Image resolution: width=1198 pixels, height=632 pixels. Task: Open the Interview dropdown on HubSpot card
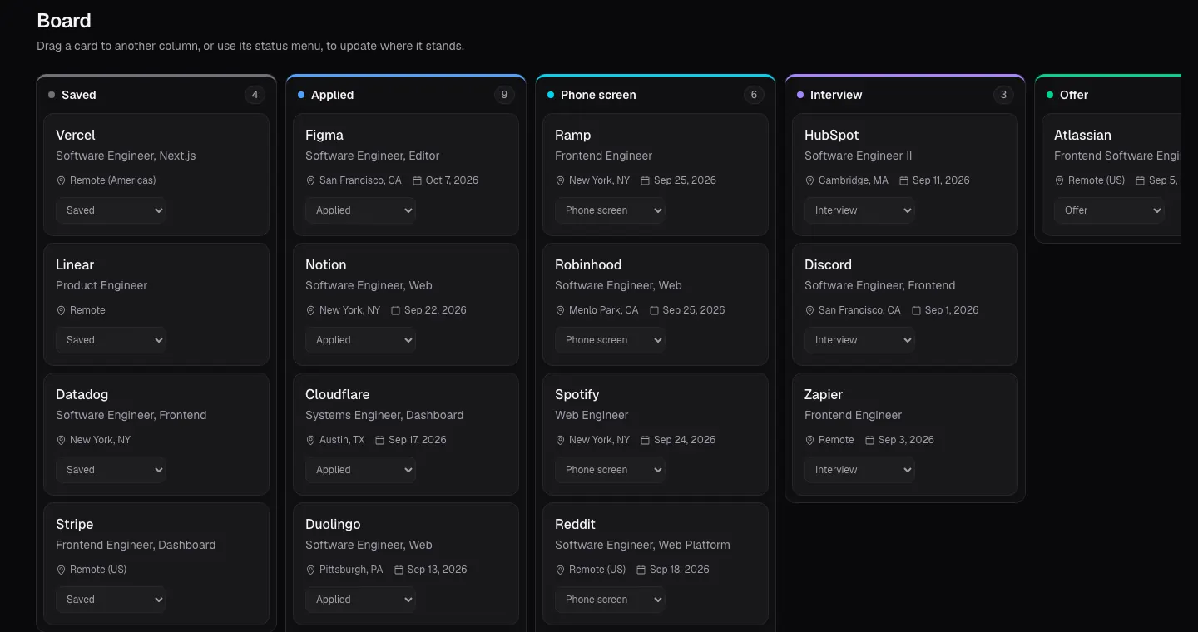[x=859, y=210]
